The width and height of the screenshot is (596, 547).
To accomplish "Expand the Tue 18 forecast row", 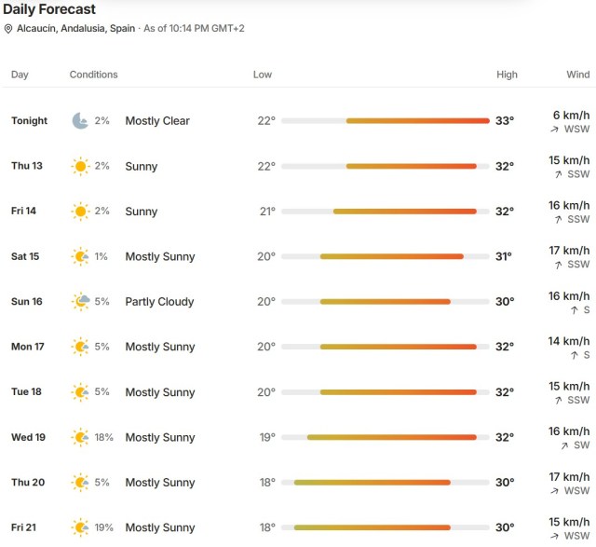I will 298,392.
